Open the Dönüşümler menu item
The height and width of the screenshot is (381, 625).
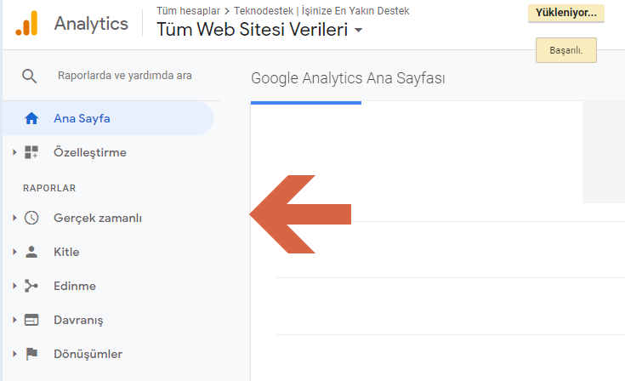tap(88, 354)
